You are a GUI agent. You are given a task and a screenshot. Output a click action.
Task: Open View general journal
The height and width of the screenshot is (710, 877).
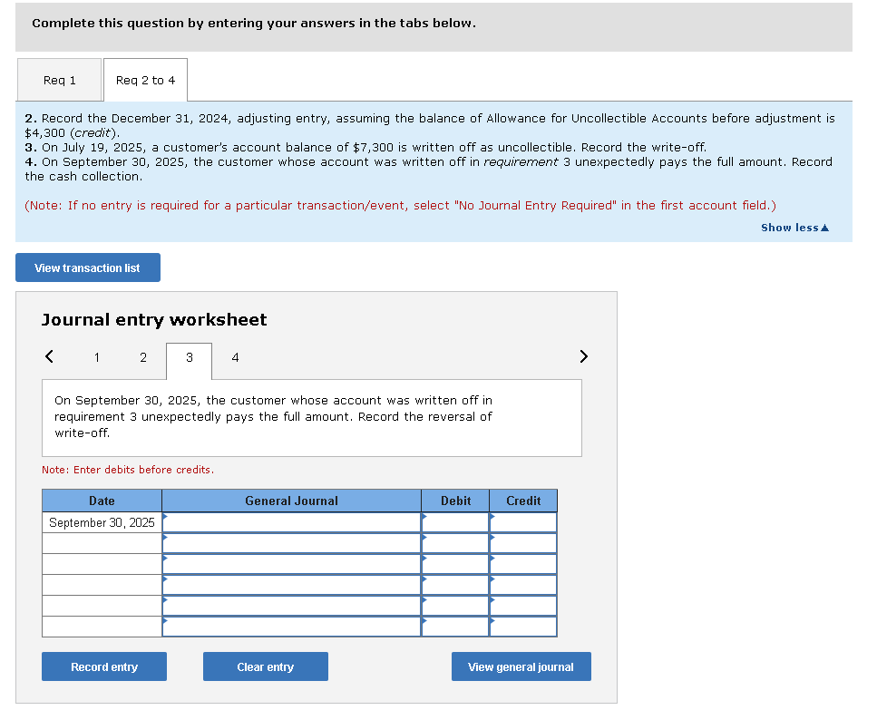coord(521,667)
